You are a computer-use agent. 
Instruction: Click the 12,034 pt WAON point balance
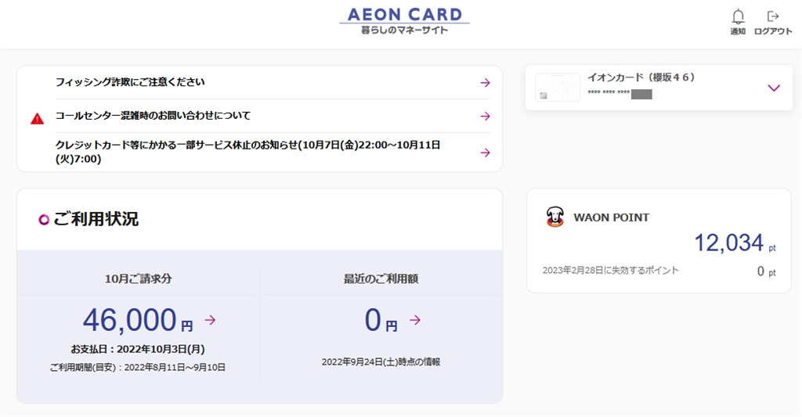pyautogui.click(x=728, y=243)
